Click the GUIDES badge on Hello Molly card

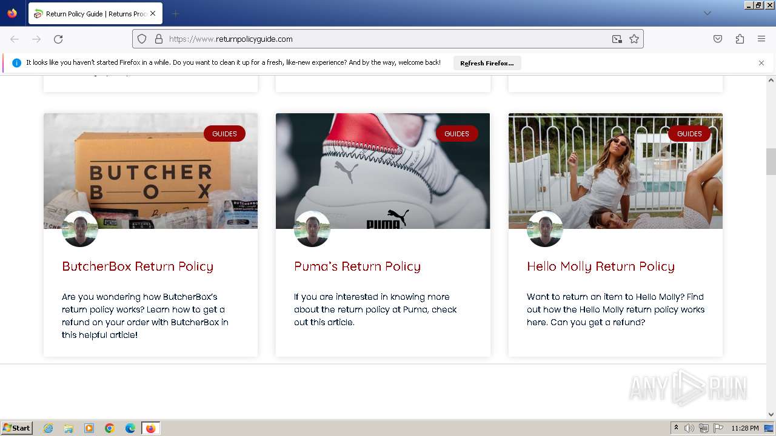689,134
